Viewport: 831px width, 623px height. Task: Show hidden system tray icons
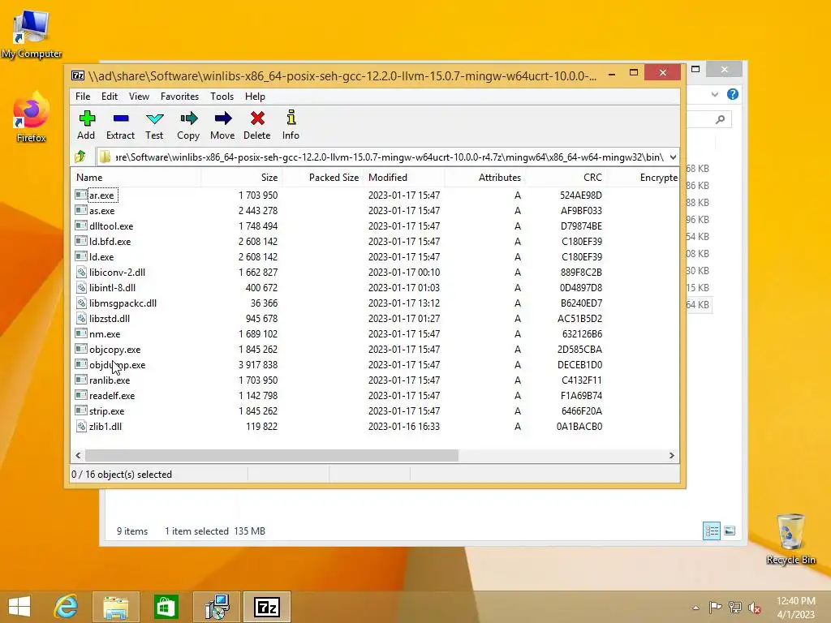click(695, 608)
